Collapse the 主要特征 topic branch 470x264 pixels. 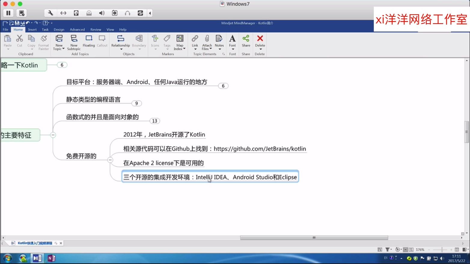(x=53, y=135)
